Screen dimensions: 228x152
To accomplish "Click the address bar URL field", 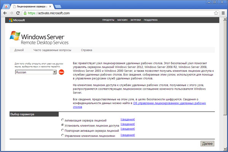I will coord(119,13).
